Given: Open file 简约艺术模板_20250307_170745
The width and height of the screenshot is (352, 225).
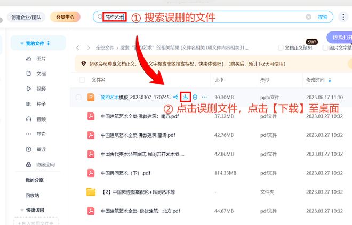Looking at the screenshot, I should point(135,97).
